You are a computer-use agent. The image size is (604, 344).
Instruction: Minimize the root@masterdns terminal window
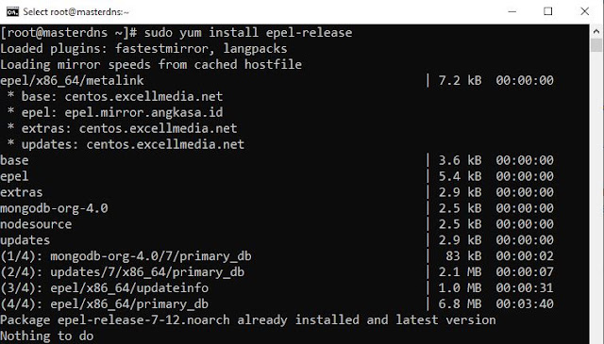tap(512, 11)
